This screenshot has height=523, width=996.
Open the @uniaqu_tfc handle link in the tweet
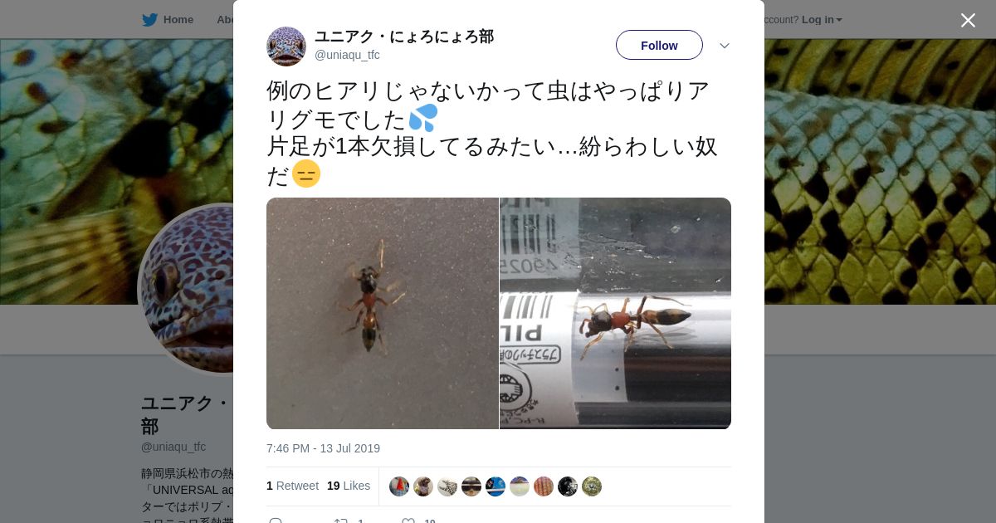347,55
